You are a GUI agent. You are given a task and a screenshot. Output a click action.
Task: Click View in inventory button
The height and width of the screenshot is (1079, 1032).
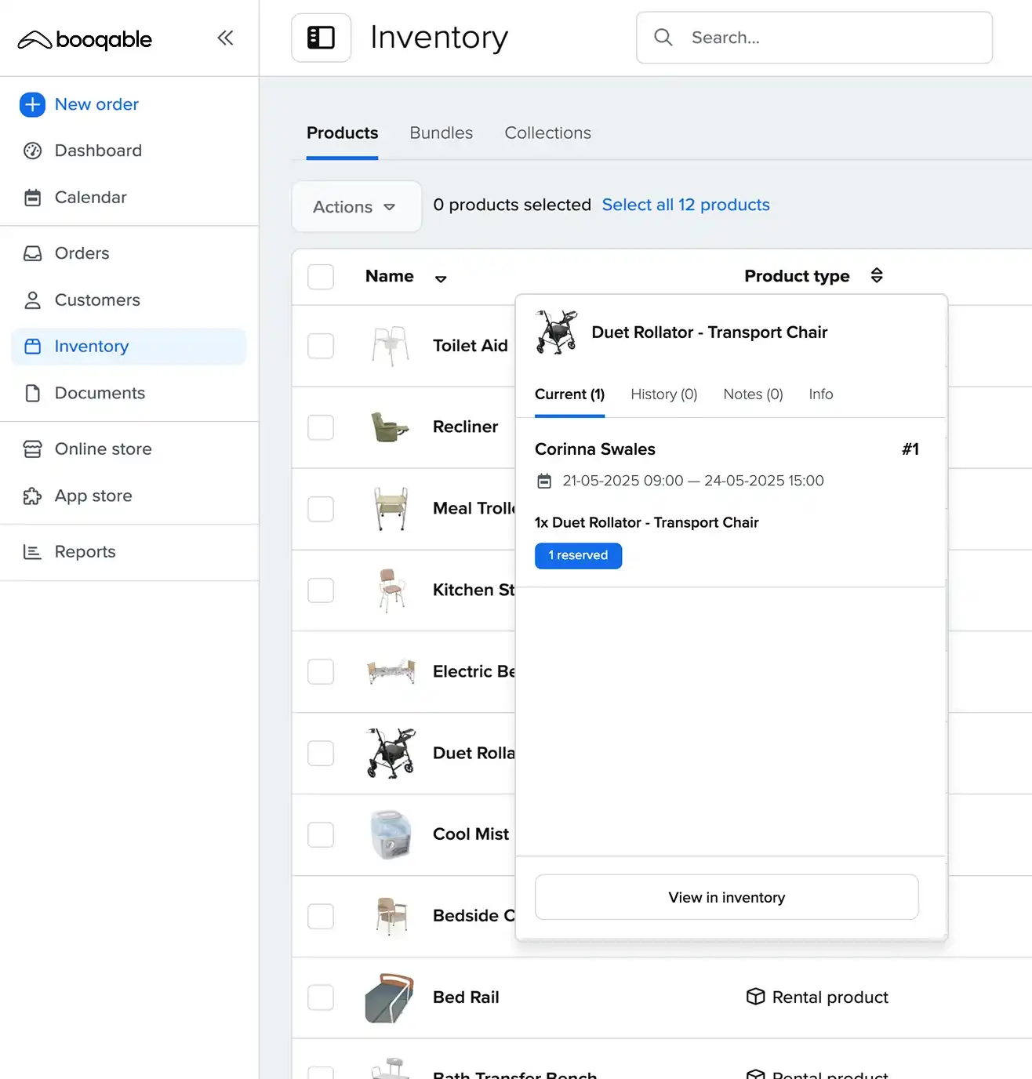[x=726, y=897]
